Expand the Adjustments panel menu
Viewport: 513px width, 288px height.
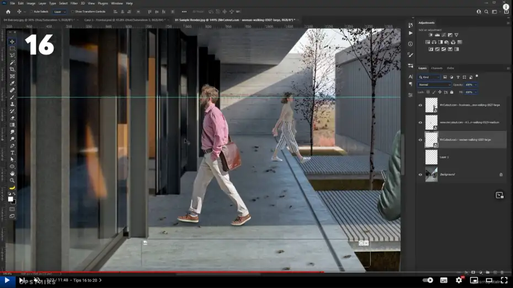tap(508, 23)
